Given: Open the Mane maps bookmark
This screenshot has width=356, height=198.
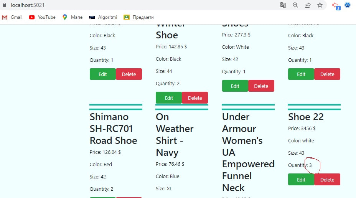Looking at the screenshot, I should pos(73,17).
